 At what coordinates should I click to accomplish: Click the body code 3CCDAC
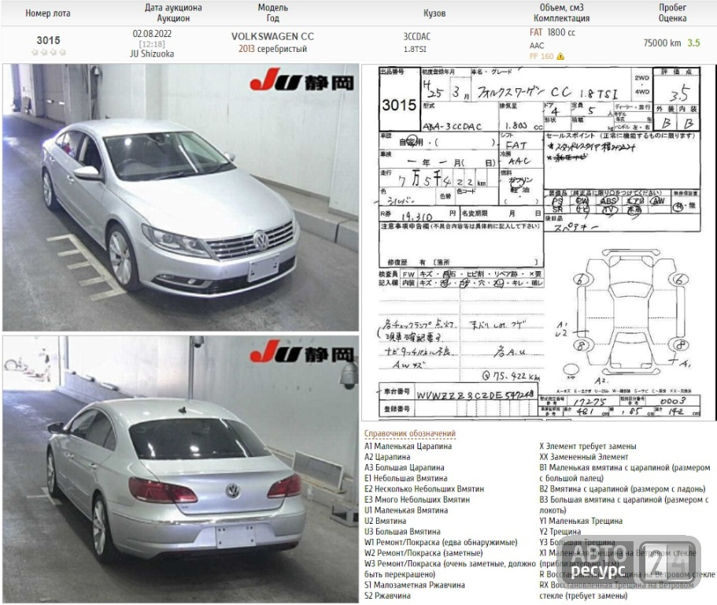point(416,36)
